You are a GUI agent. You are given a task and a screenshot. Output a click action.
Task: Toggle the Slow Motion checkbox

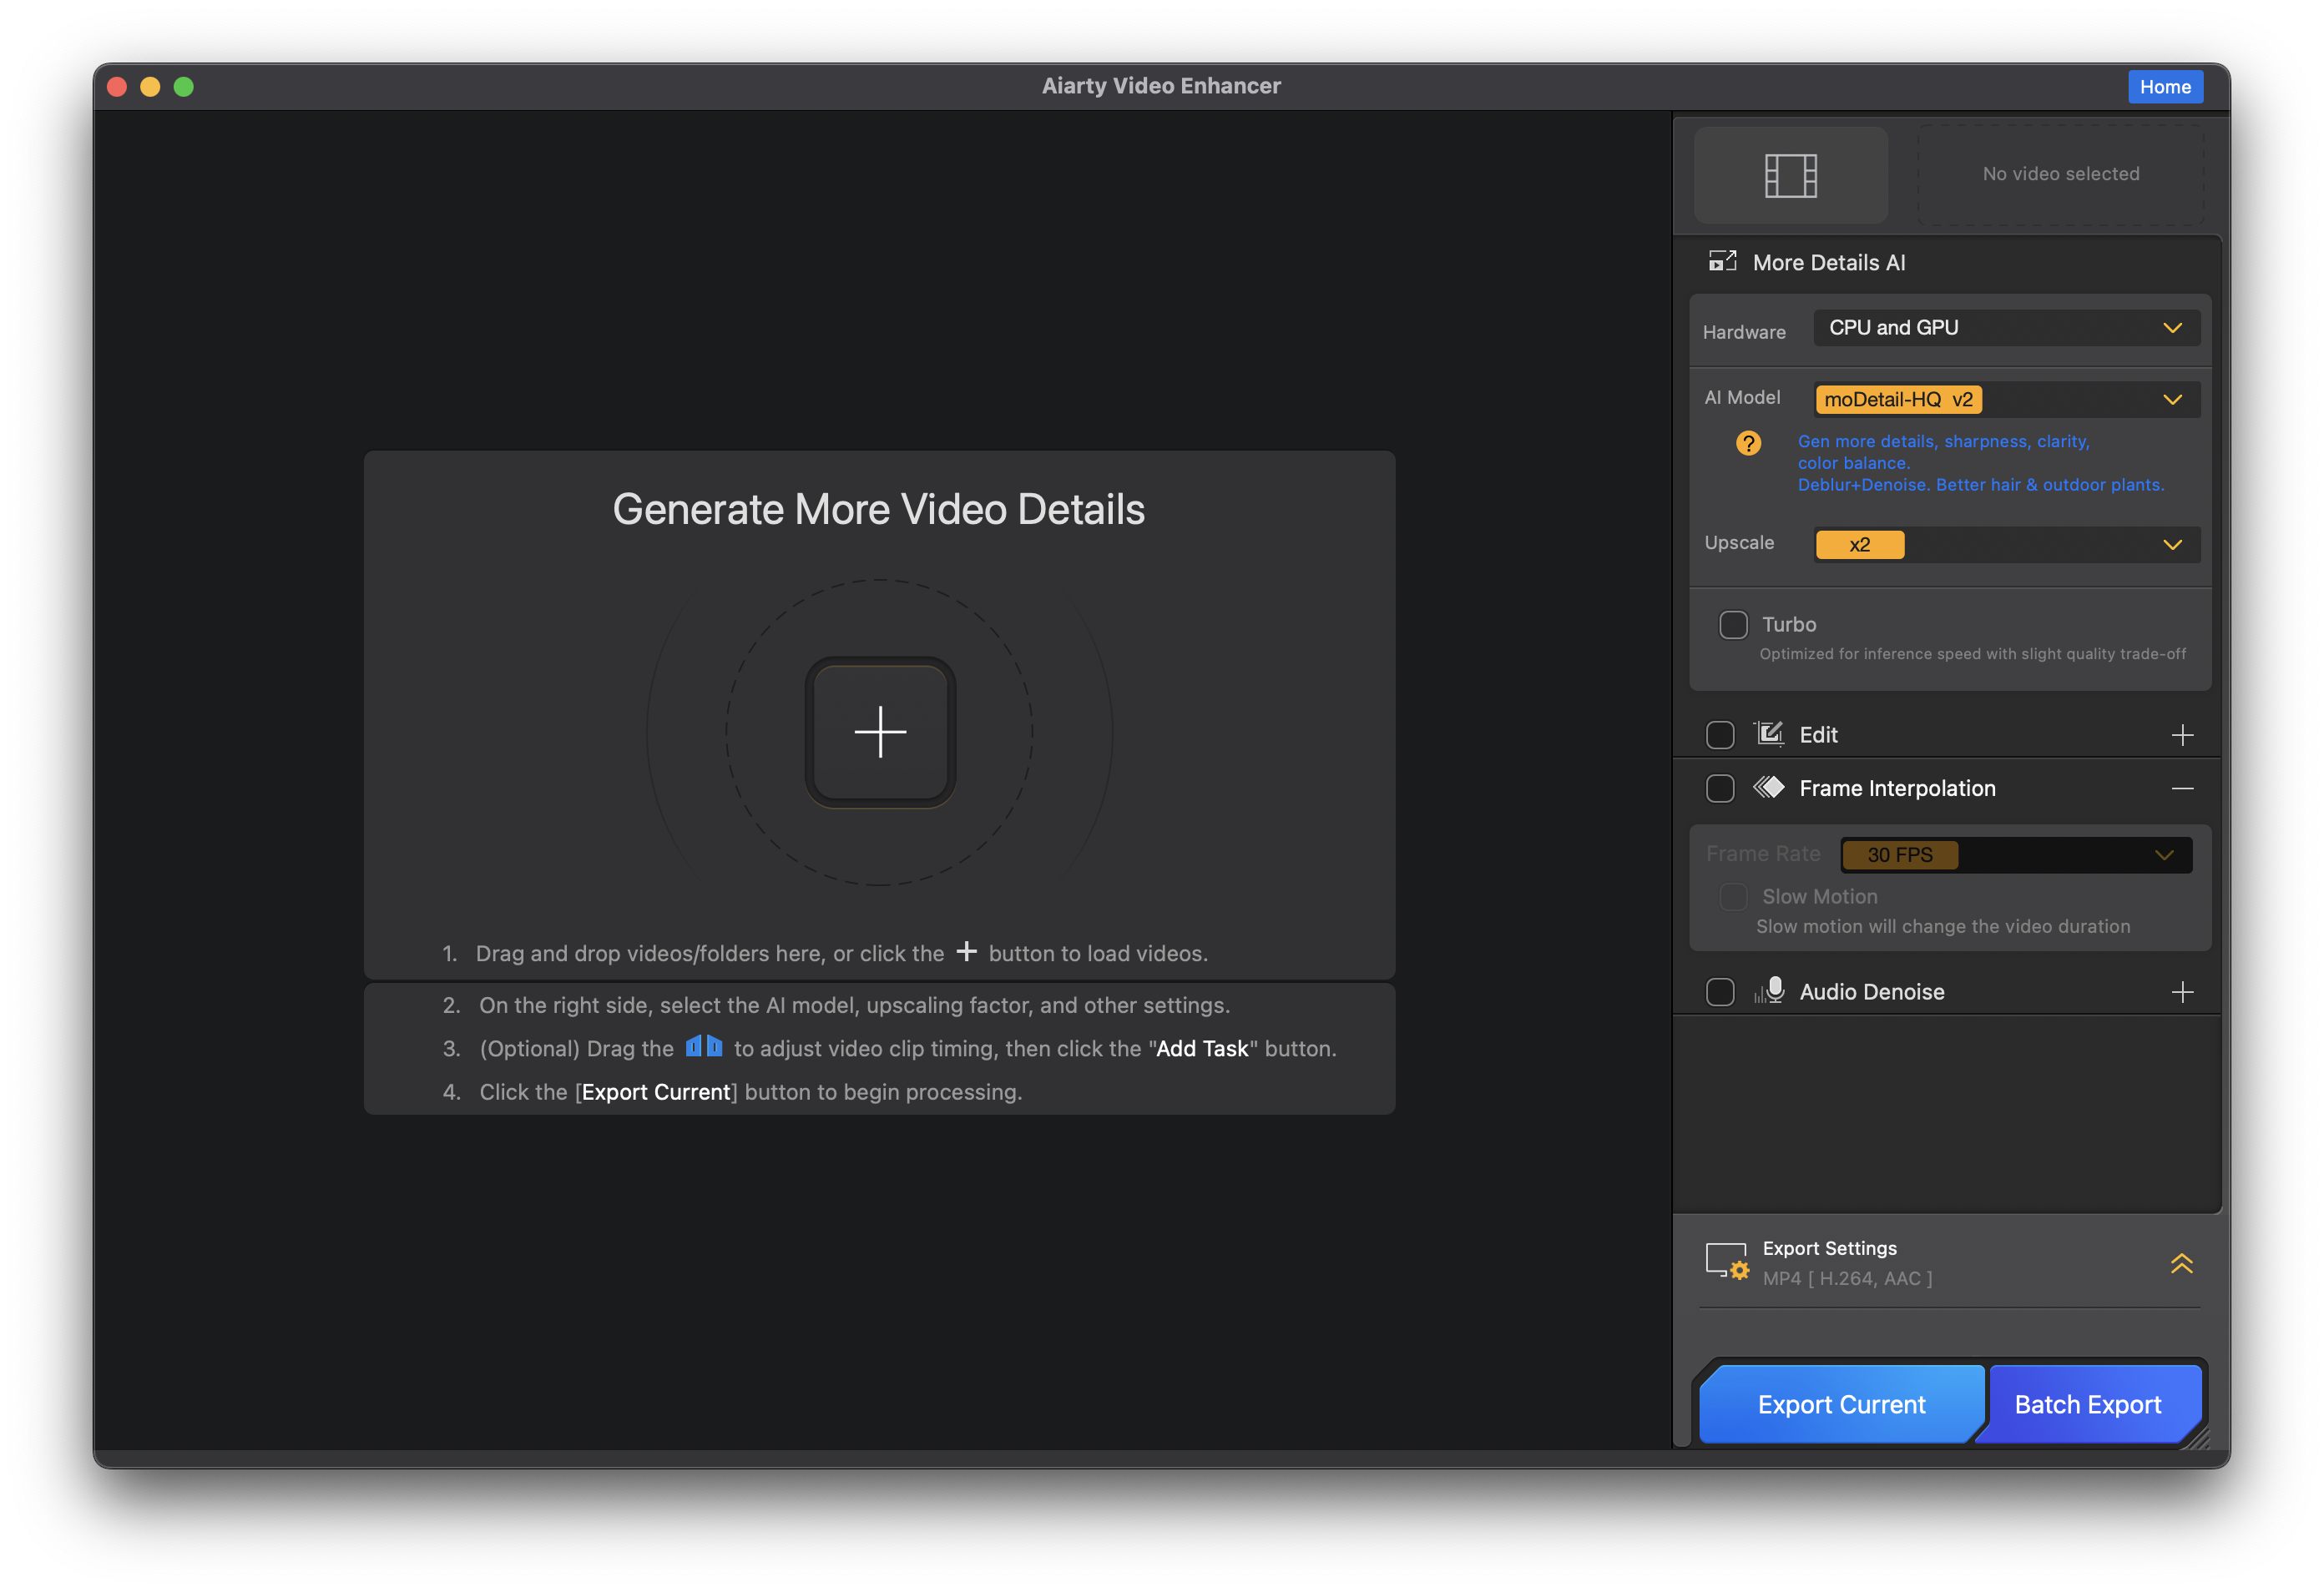(x=1733, y=896)
